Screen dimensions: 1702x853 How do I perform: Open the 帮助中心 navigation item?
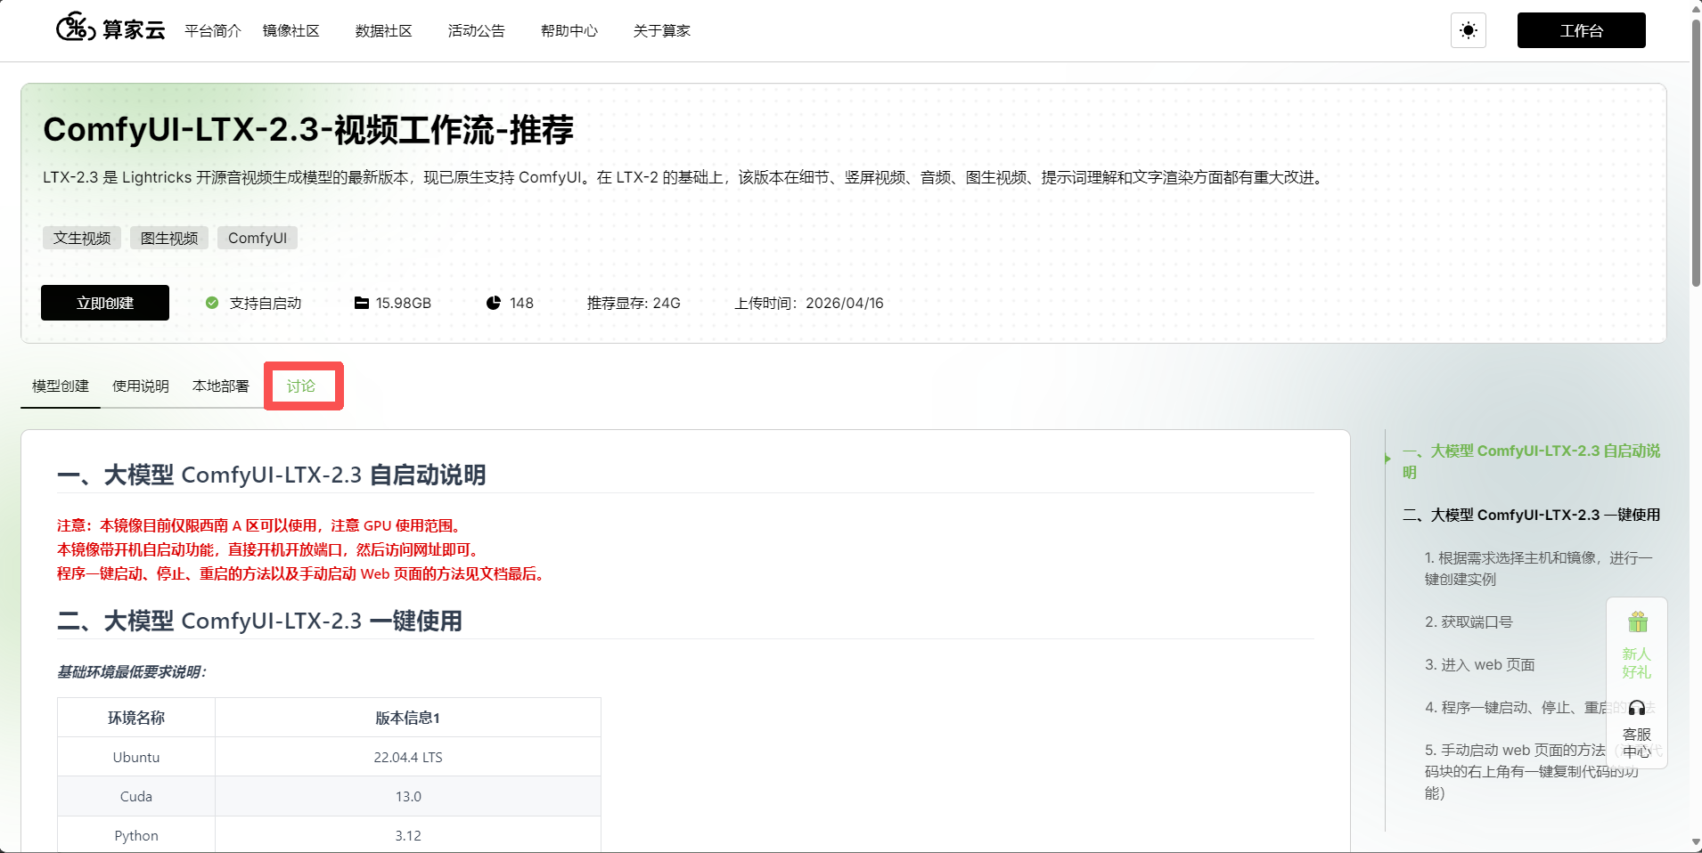pos(569,30)
